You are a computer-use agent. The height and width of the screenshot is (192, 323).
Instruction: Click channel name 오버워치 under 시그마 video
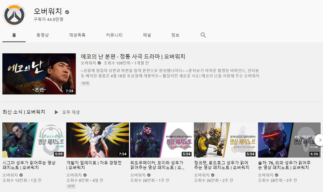tap(10, 175)
